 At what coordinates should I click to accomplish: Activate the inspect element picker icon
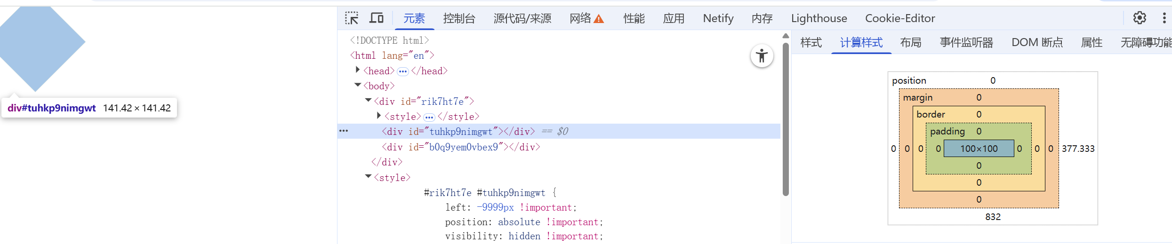[x=352, y=18]
